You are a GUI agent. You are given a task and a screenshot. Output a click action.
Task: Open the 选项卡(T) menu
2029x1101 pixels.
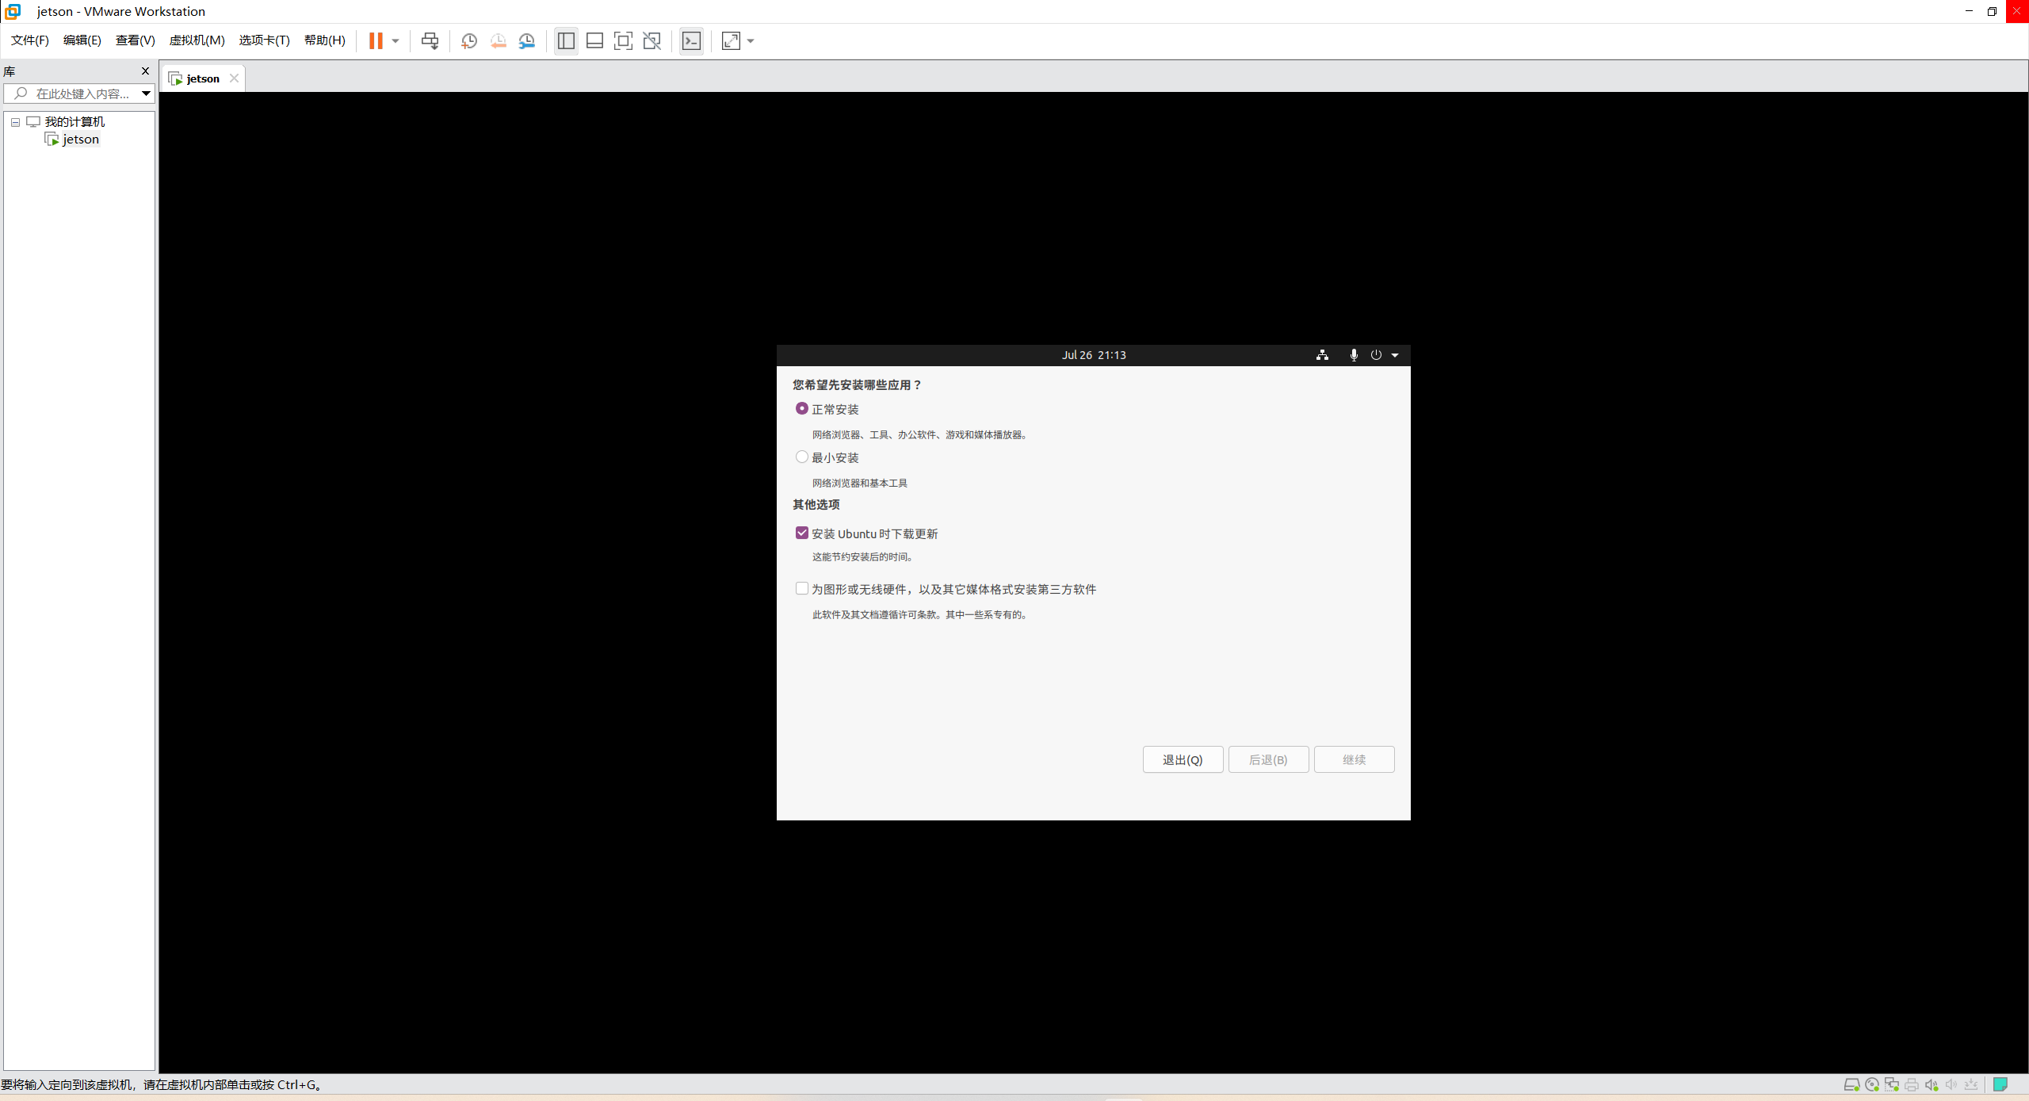coord(265,40)
